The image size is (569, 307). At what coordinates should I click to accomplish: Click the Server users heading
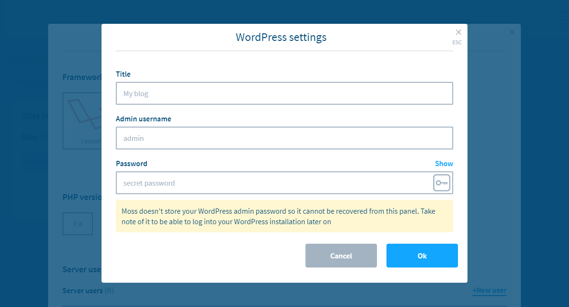pos(82,269)
